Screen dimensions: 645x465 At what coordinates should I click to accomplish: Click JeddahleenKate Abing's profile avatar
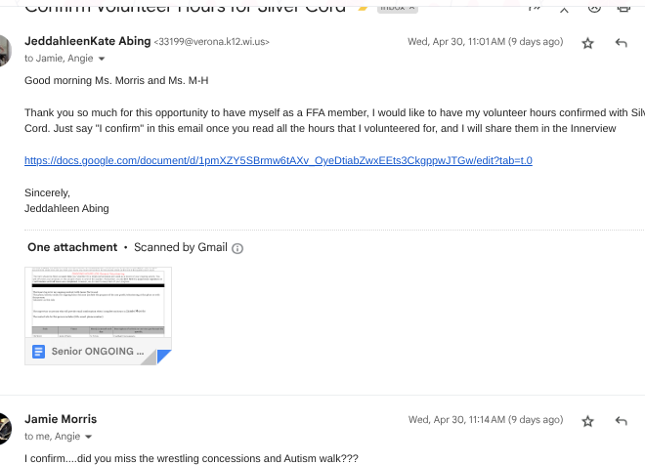5,51
